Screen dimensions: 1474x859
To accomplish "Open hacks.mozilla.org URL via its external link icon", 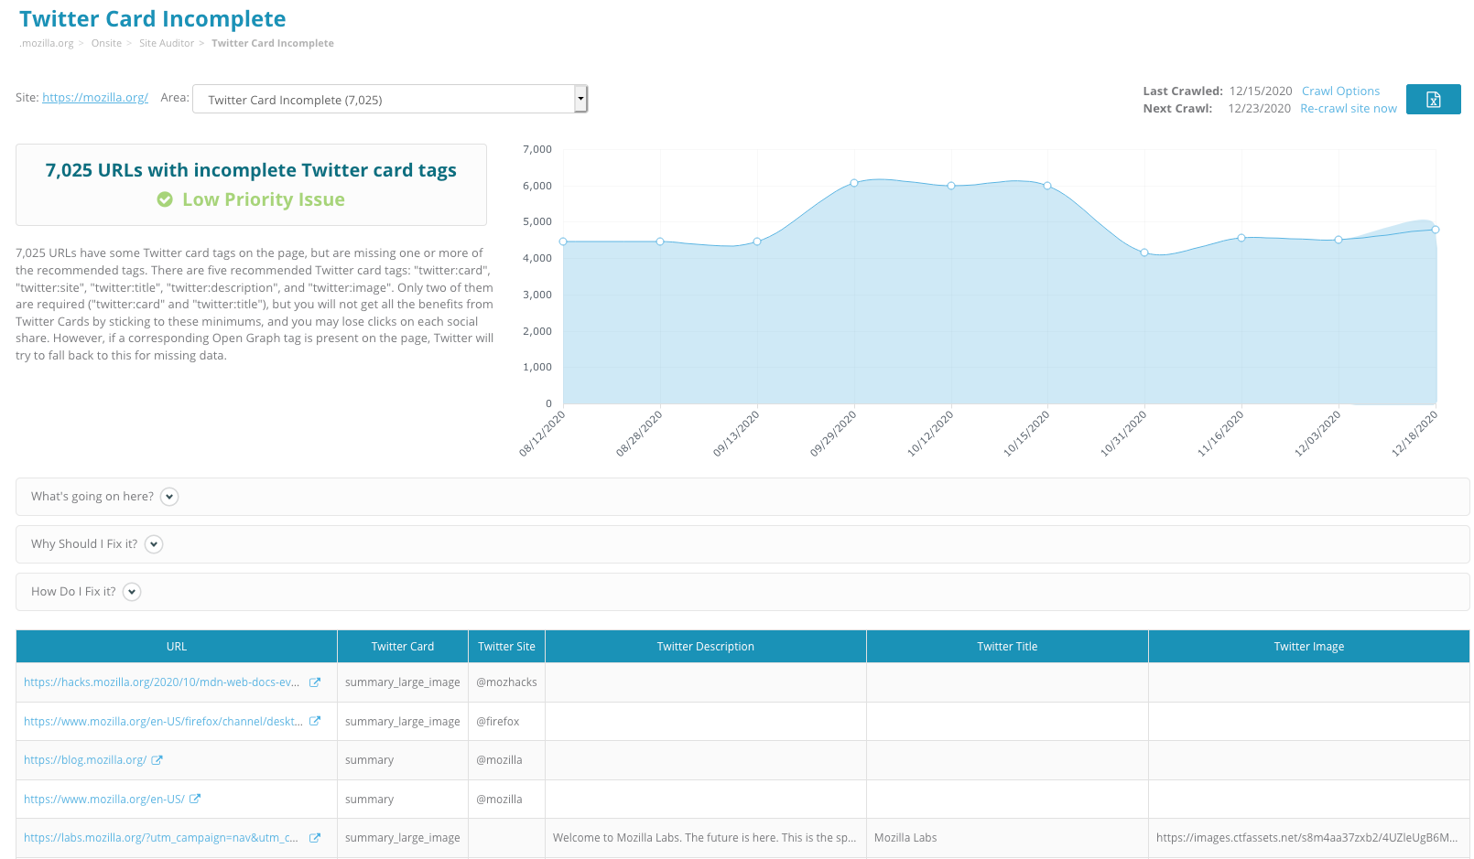I will pos(315,682).
